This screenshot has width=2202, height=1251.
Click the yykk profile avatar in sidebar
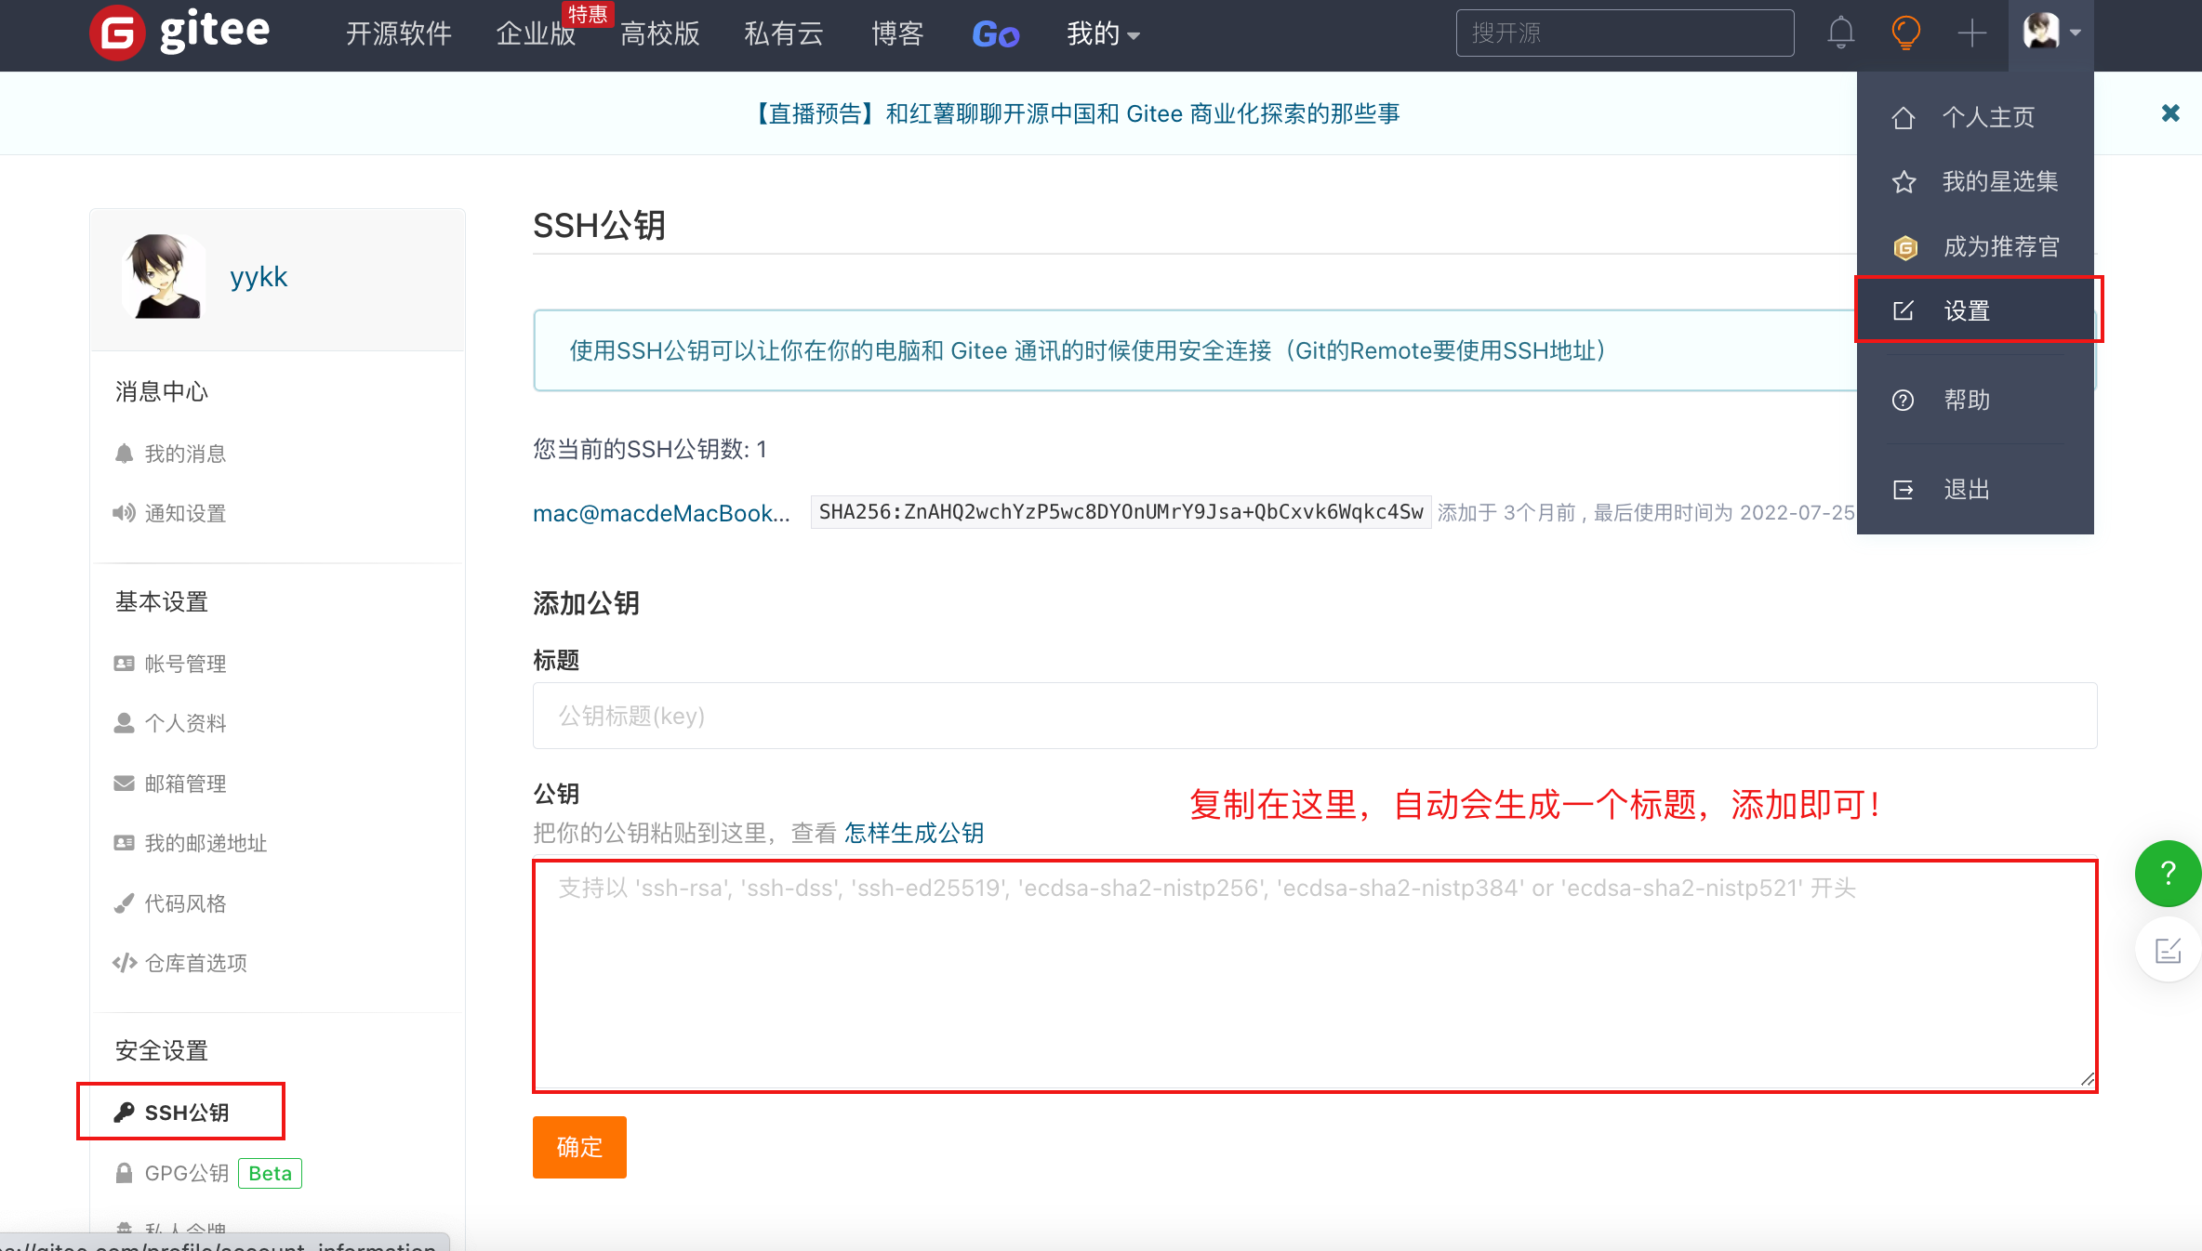[164, 277]
